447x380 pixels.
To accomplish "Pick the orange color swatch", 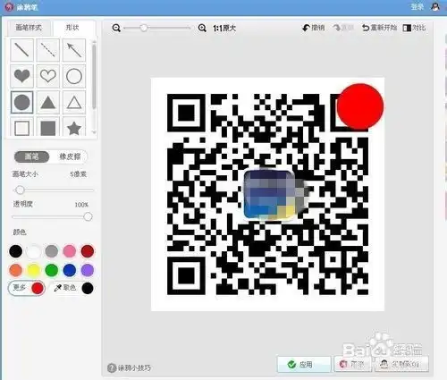I will click(x=16, y=270).
